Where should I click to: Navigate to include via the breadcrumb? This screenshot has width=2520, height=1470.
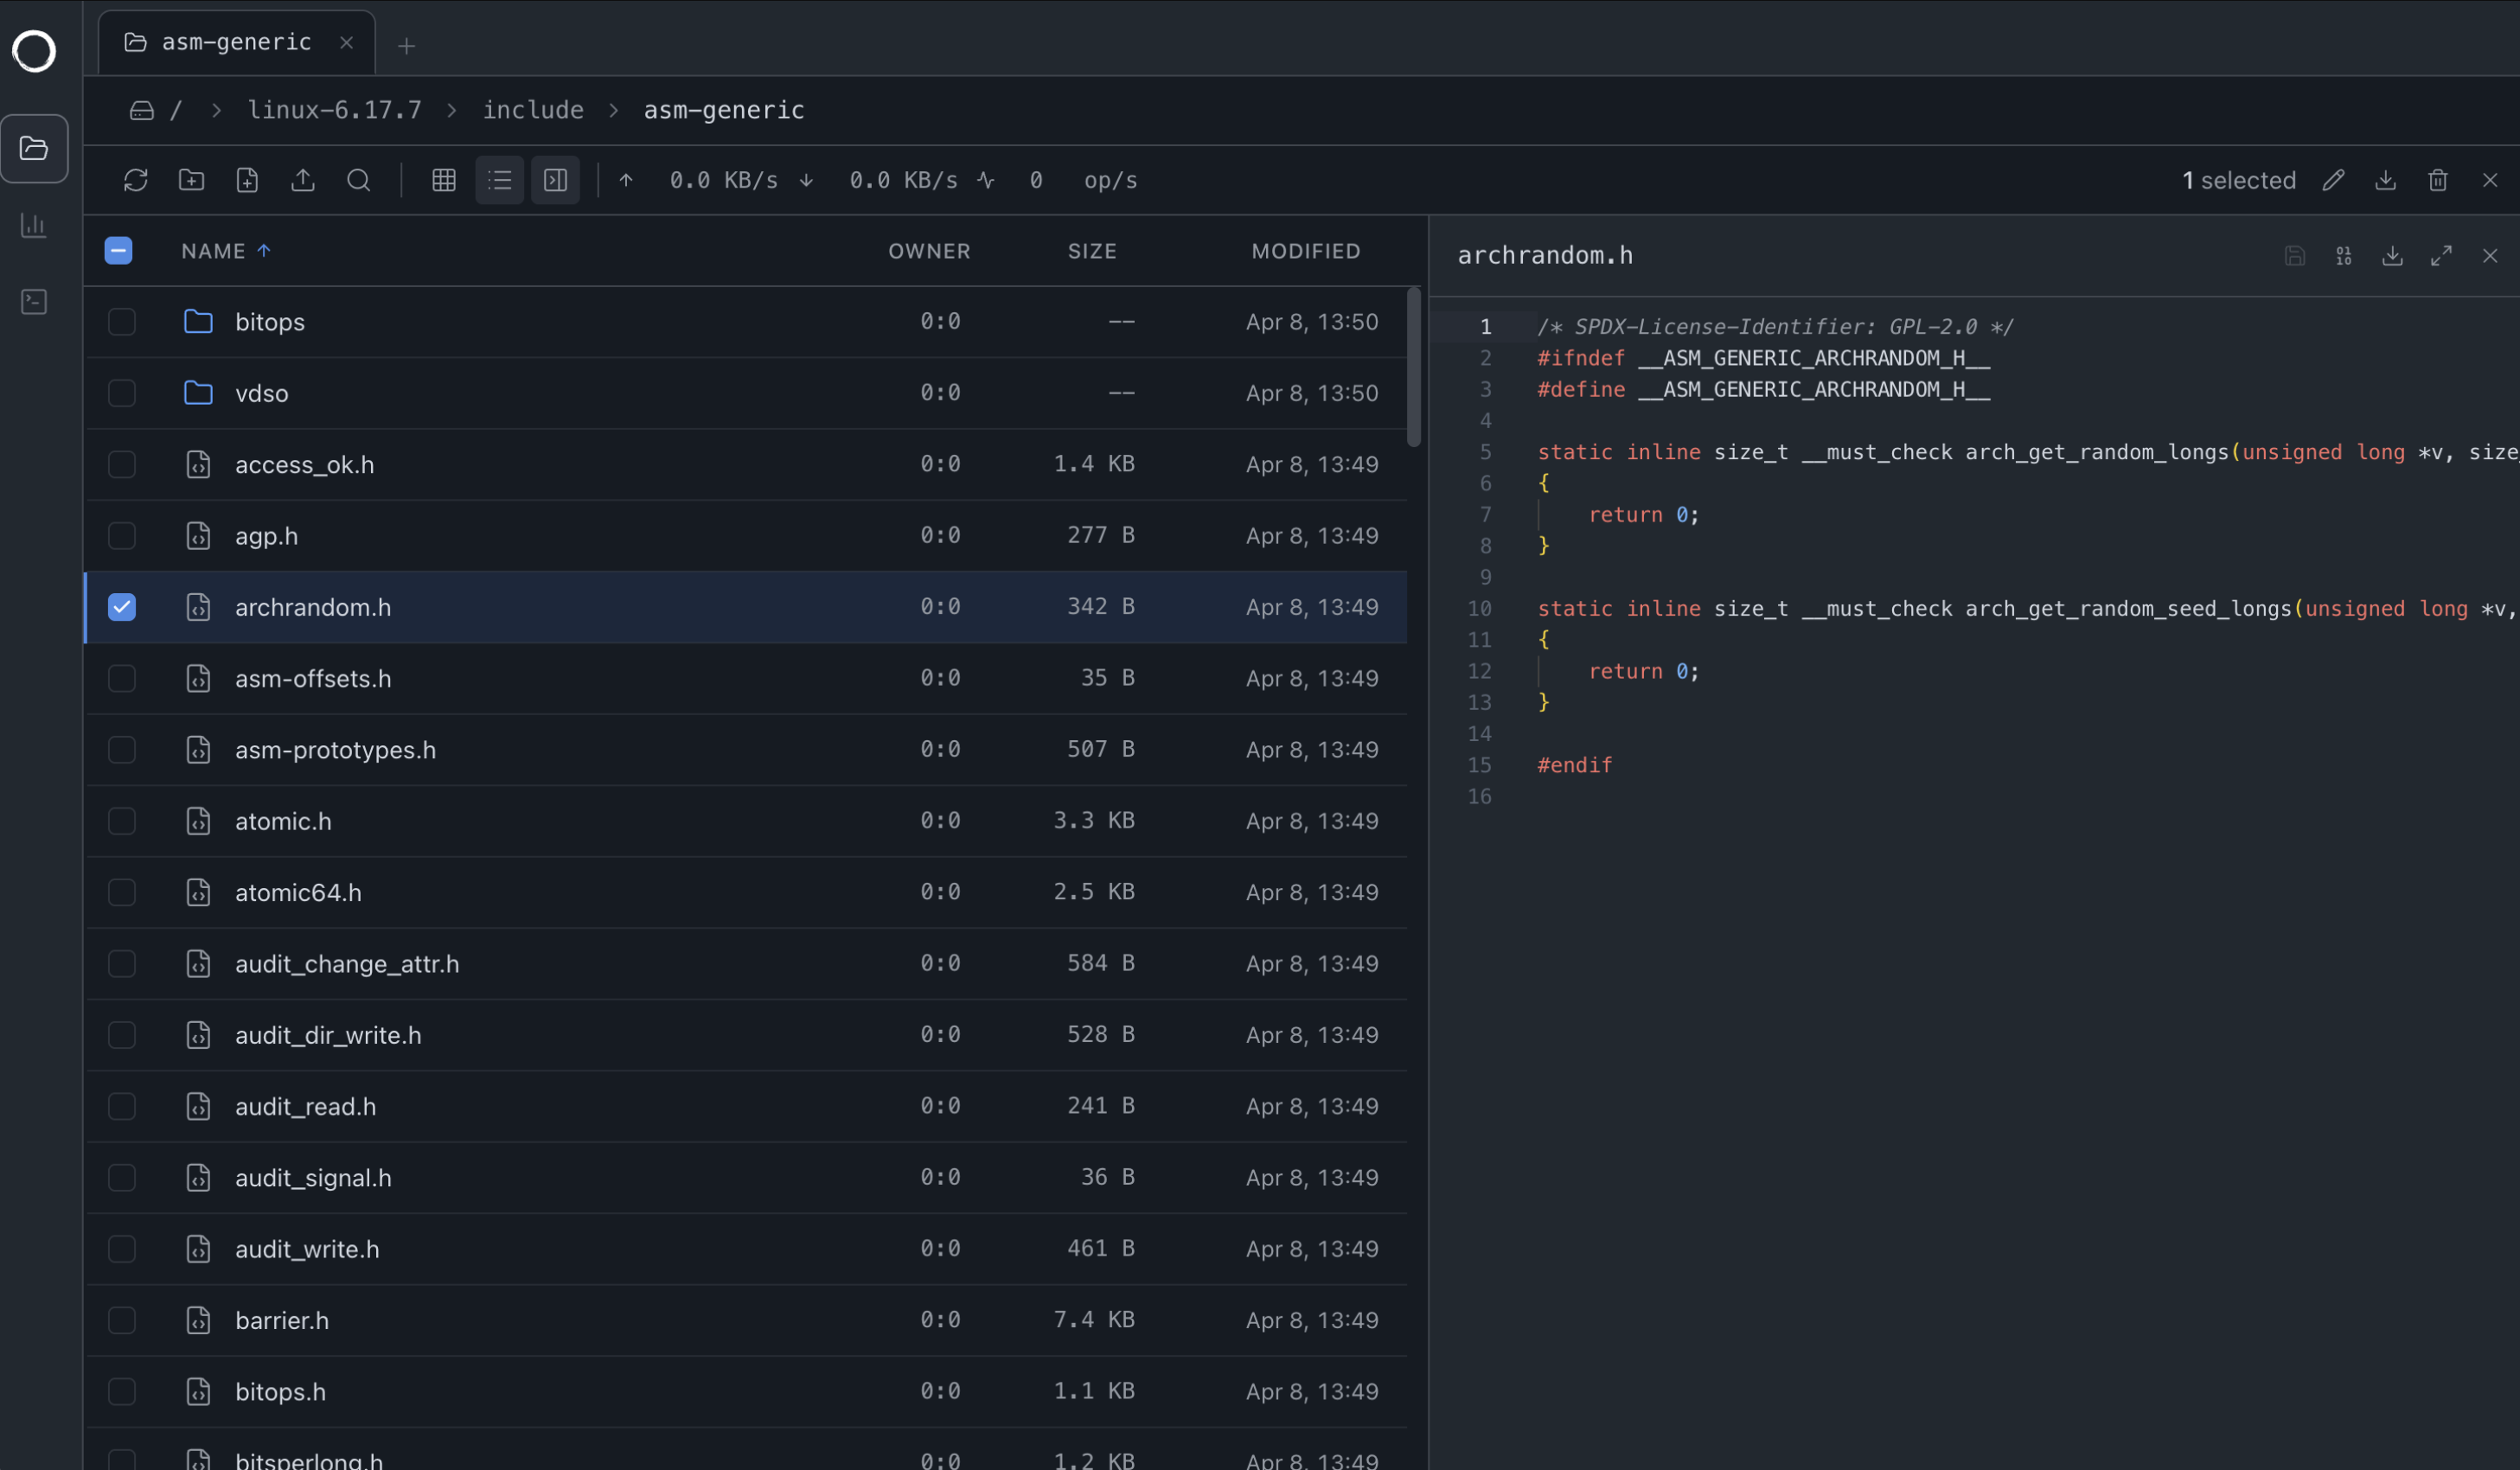tap(533, 110)
